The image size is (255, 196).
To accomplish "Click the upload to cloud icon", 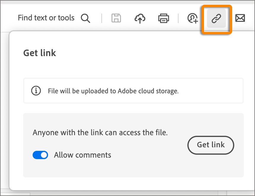I will tap(140, 18).
